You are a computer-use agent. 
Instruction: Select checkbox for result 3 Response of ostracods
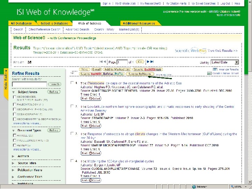pyautogui.click(x=72, y=134)
